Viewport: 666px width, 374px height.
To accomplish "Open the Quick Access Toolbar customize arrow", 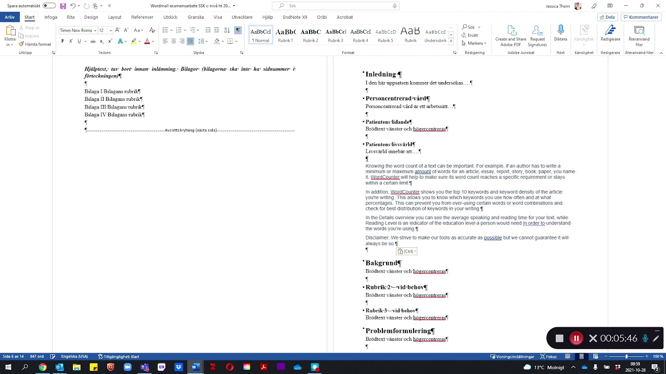I will pyautogui.click(x=109, y=6).
